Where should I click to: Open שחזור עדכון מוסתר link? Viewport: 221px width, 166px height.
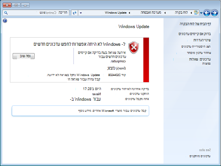pos(199,53)
